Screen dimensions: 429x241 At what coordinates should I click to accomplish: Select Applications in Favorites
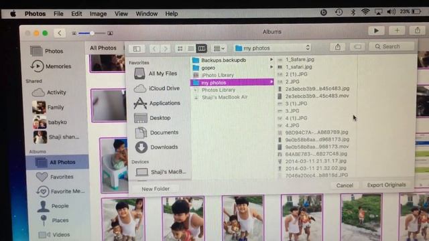[157, 103]
